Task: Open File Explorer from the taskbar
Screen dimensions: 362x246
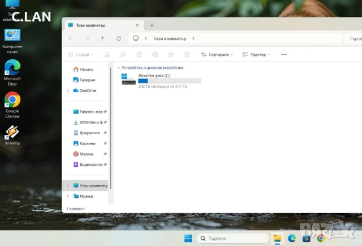Action: tap(277, 238)
